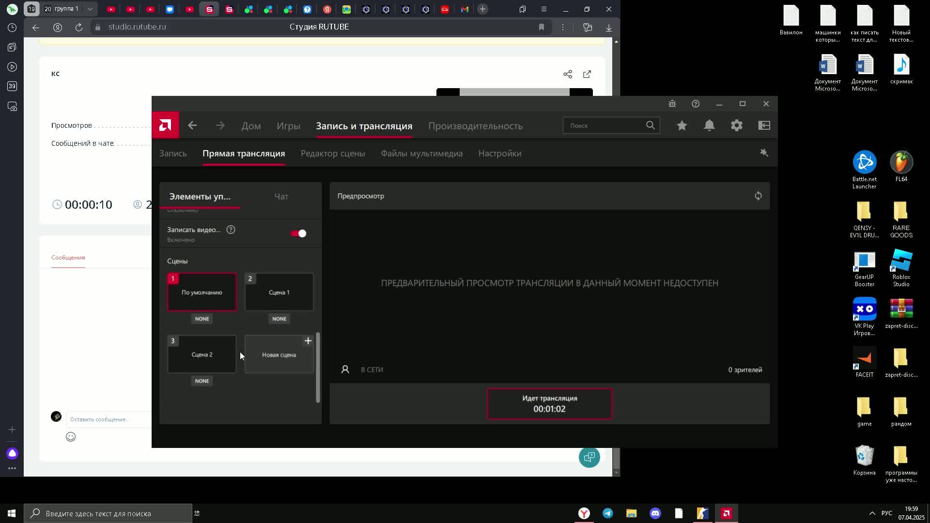930x523 pixels.
Task: Click the RUTUBE share icon
Action: 568,74
